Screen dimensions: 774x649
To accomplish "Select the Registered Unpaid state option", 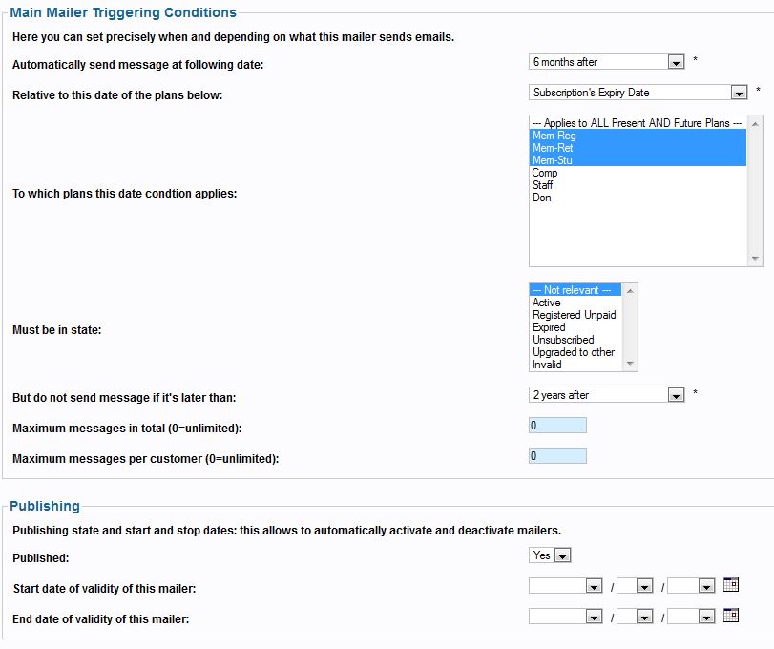I will [575, 315].
